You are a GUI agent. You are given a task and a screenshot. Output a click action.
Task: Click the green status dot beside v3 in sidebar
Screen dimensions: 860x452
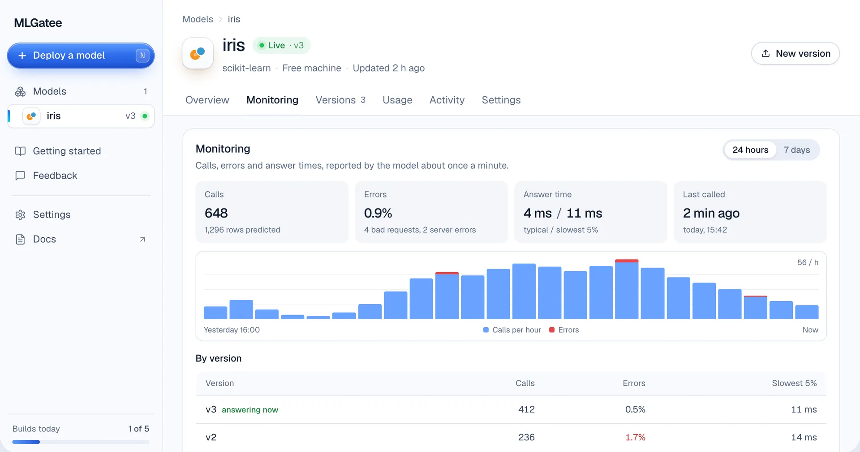tap(145, 116)
